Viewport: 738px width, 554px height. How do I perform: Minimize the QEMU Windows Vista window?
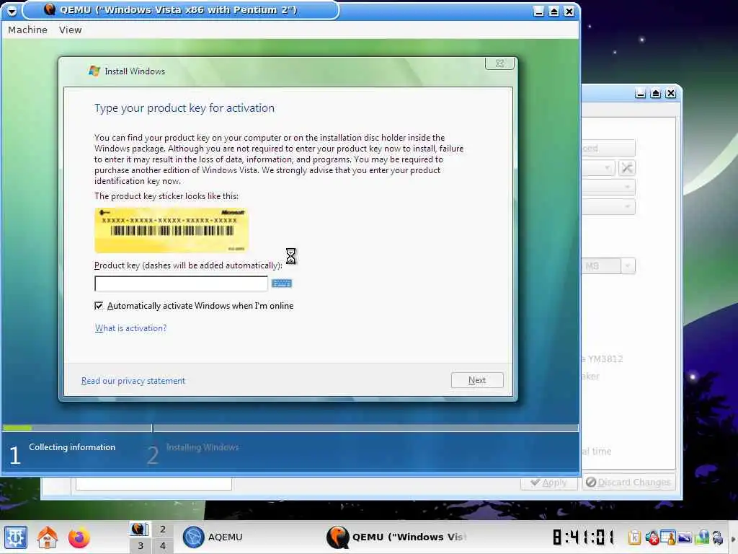539,12
